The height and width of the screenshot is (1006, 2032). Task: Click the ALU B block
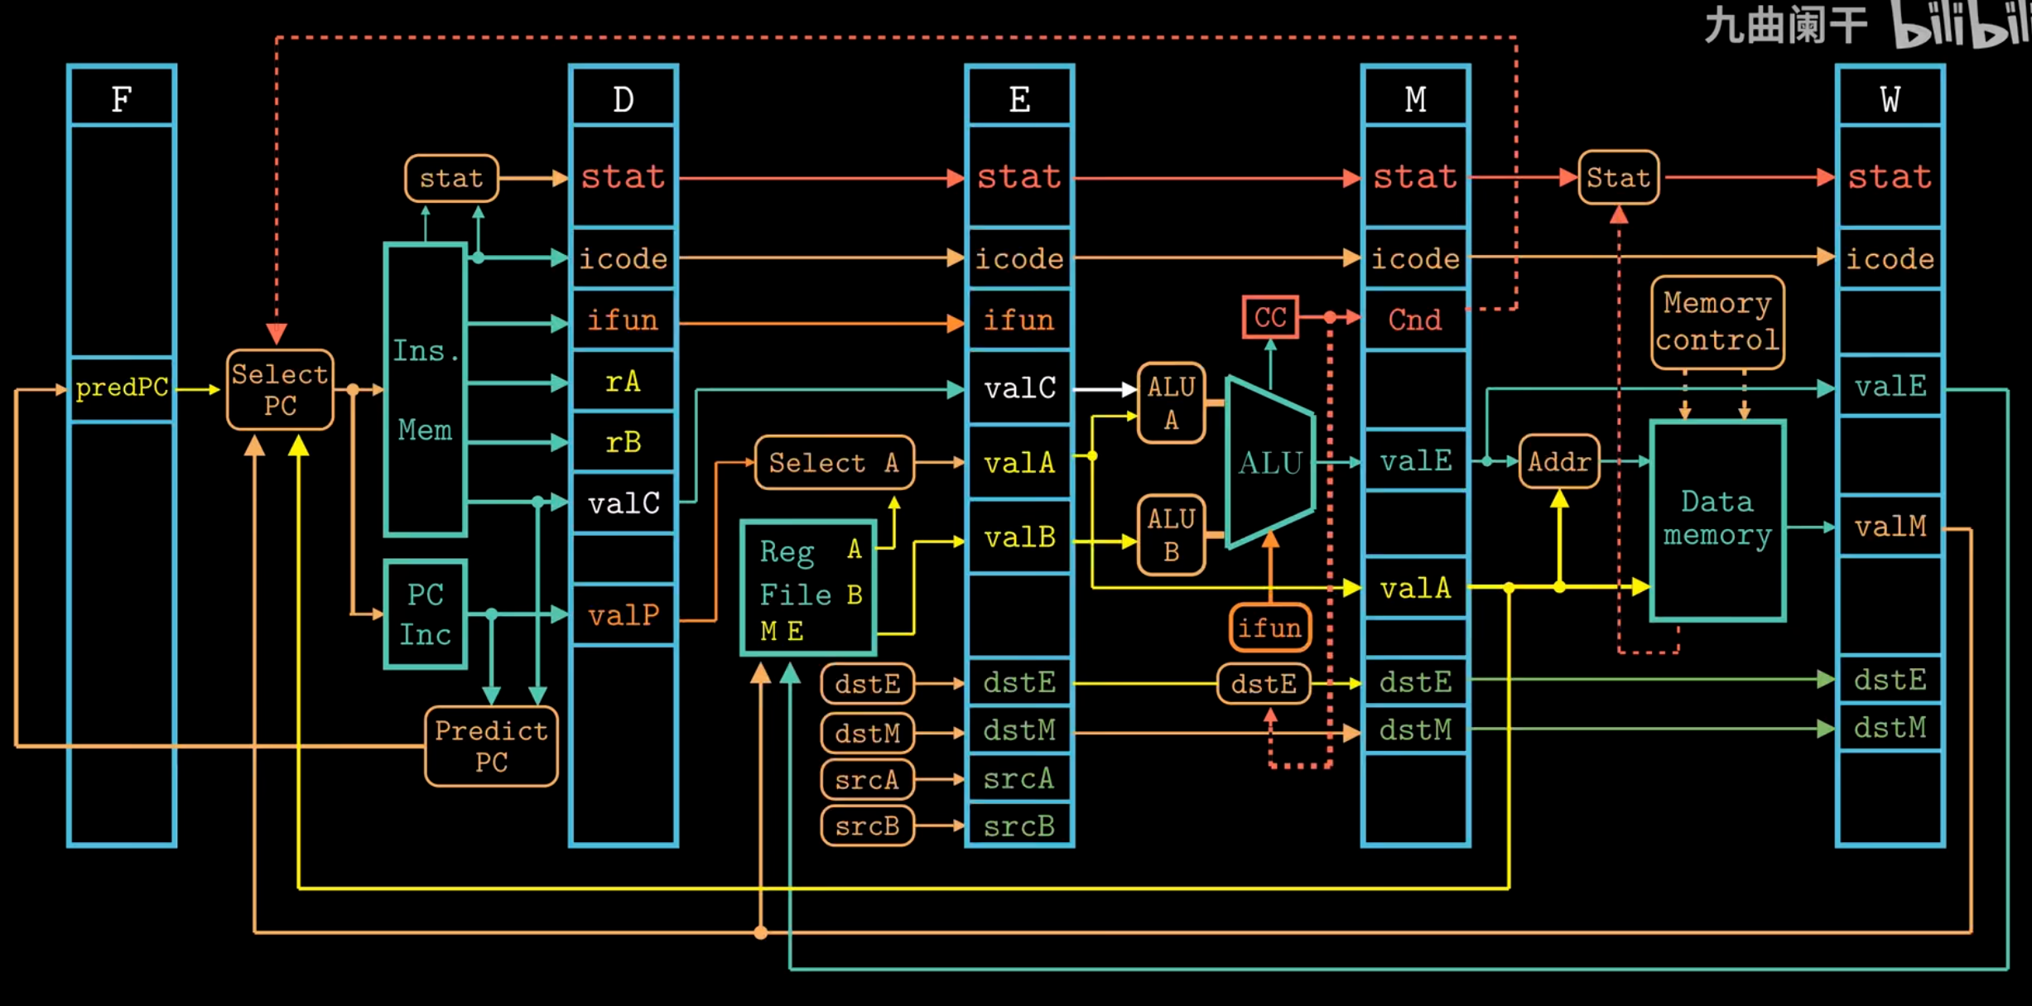[x=1171, y=535]
